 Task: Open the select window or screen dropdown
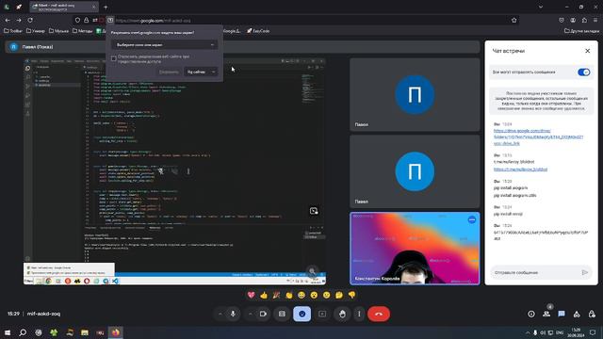(165, 45)
